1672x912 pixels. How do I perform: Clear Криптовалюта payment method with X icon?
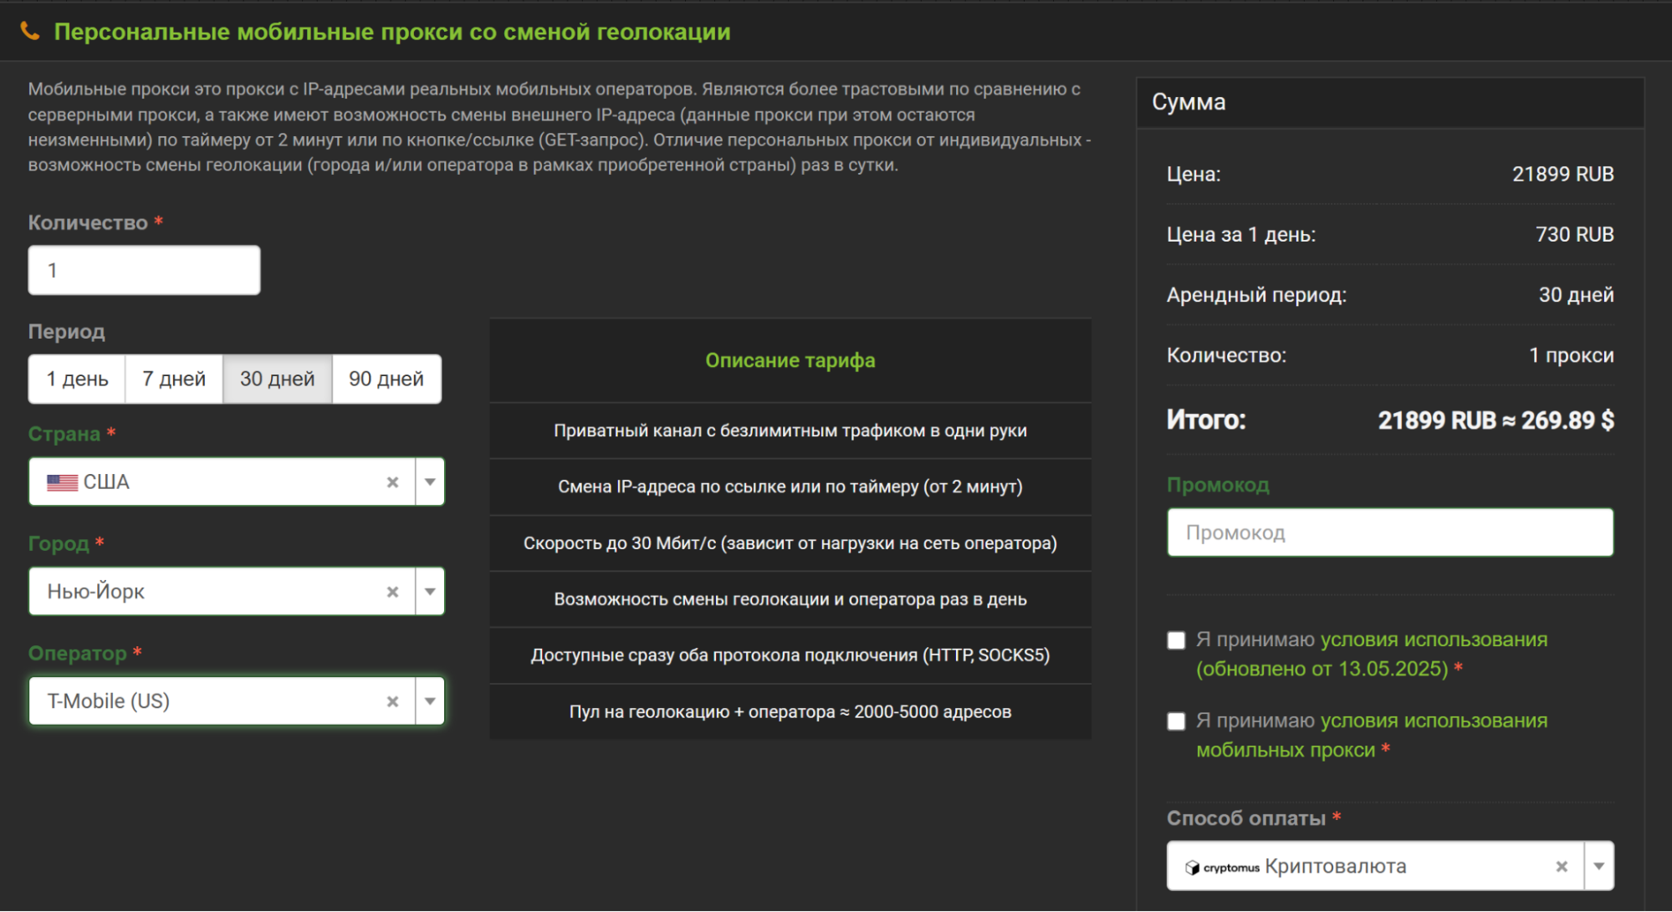1561,867
